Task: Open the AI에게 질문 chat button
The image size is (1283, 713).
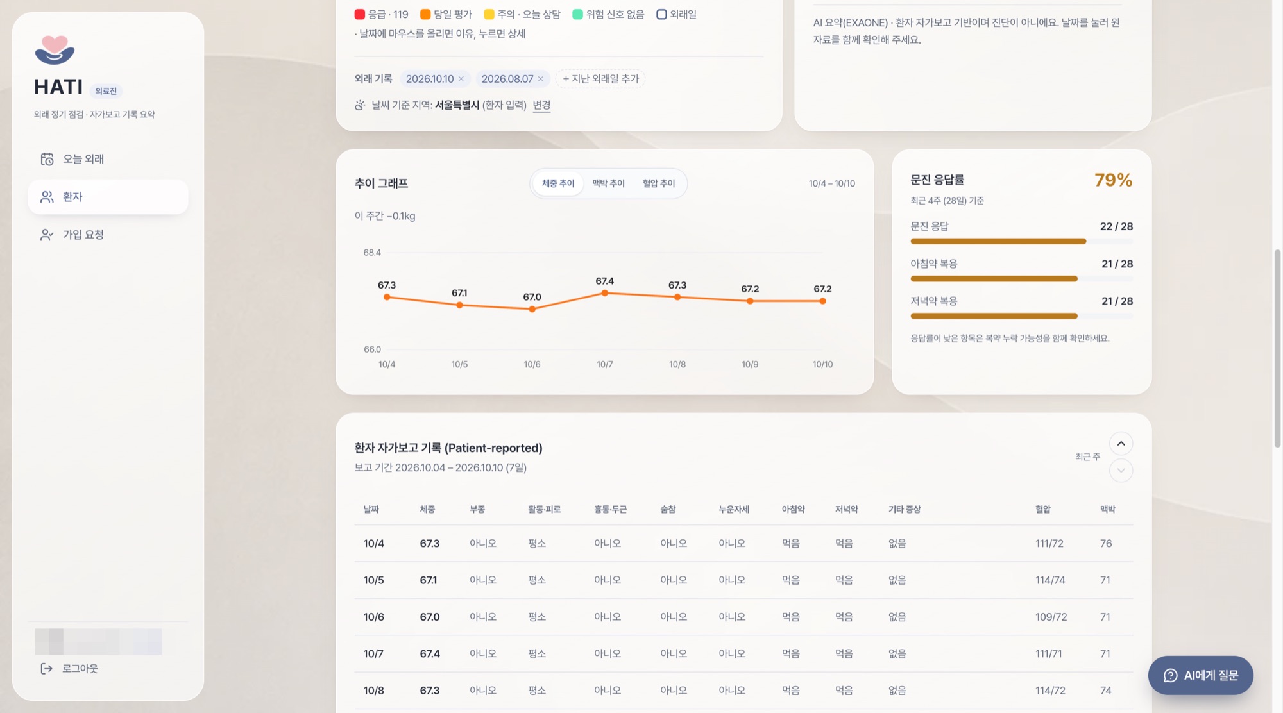Action: tap(1201, 676)
